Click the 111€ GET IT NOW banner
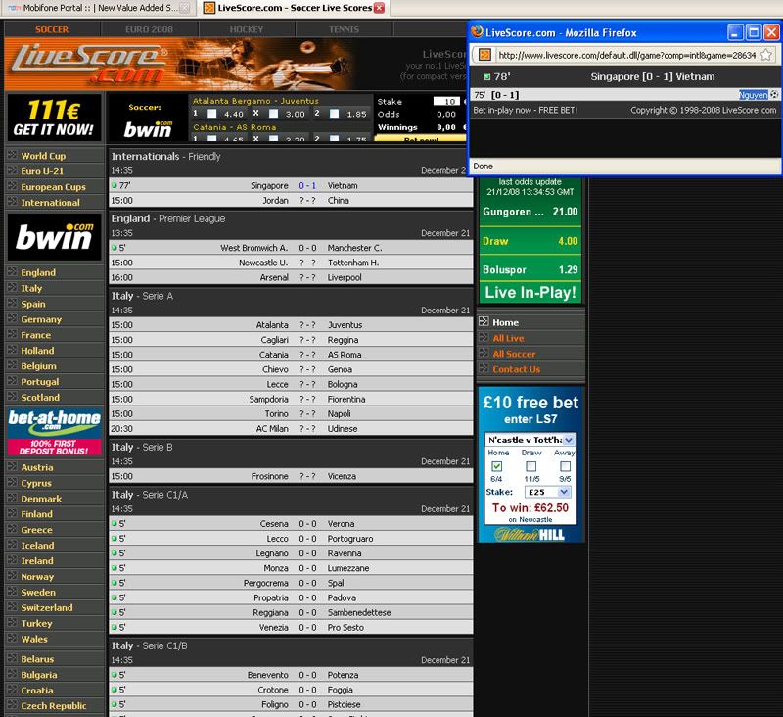This screenshot has height=717, width=783. coord(54,118)
